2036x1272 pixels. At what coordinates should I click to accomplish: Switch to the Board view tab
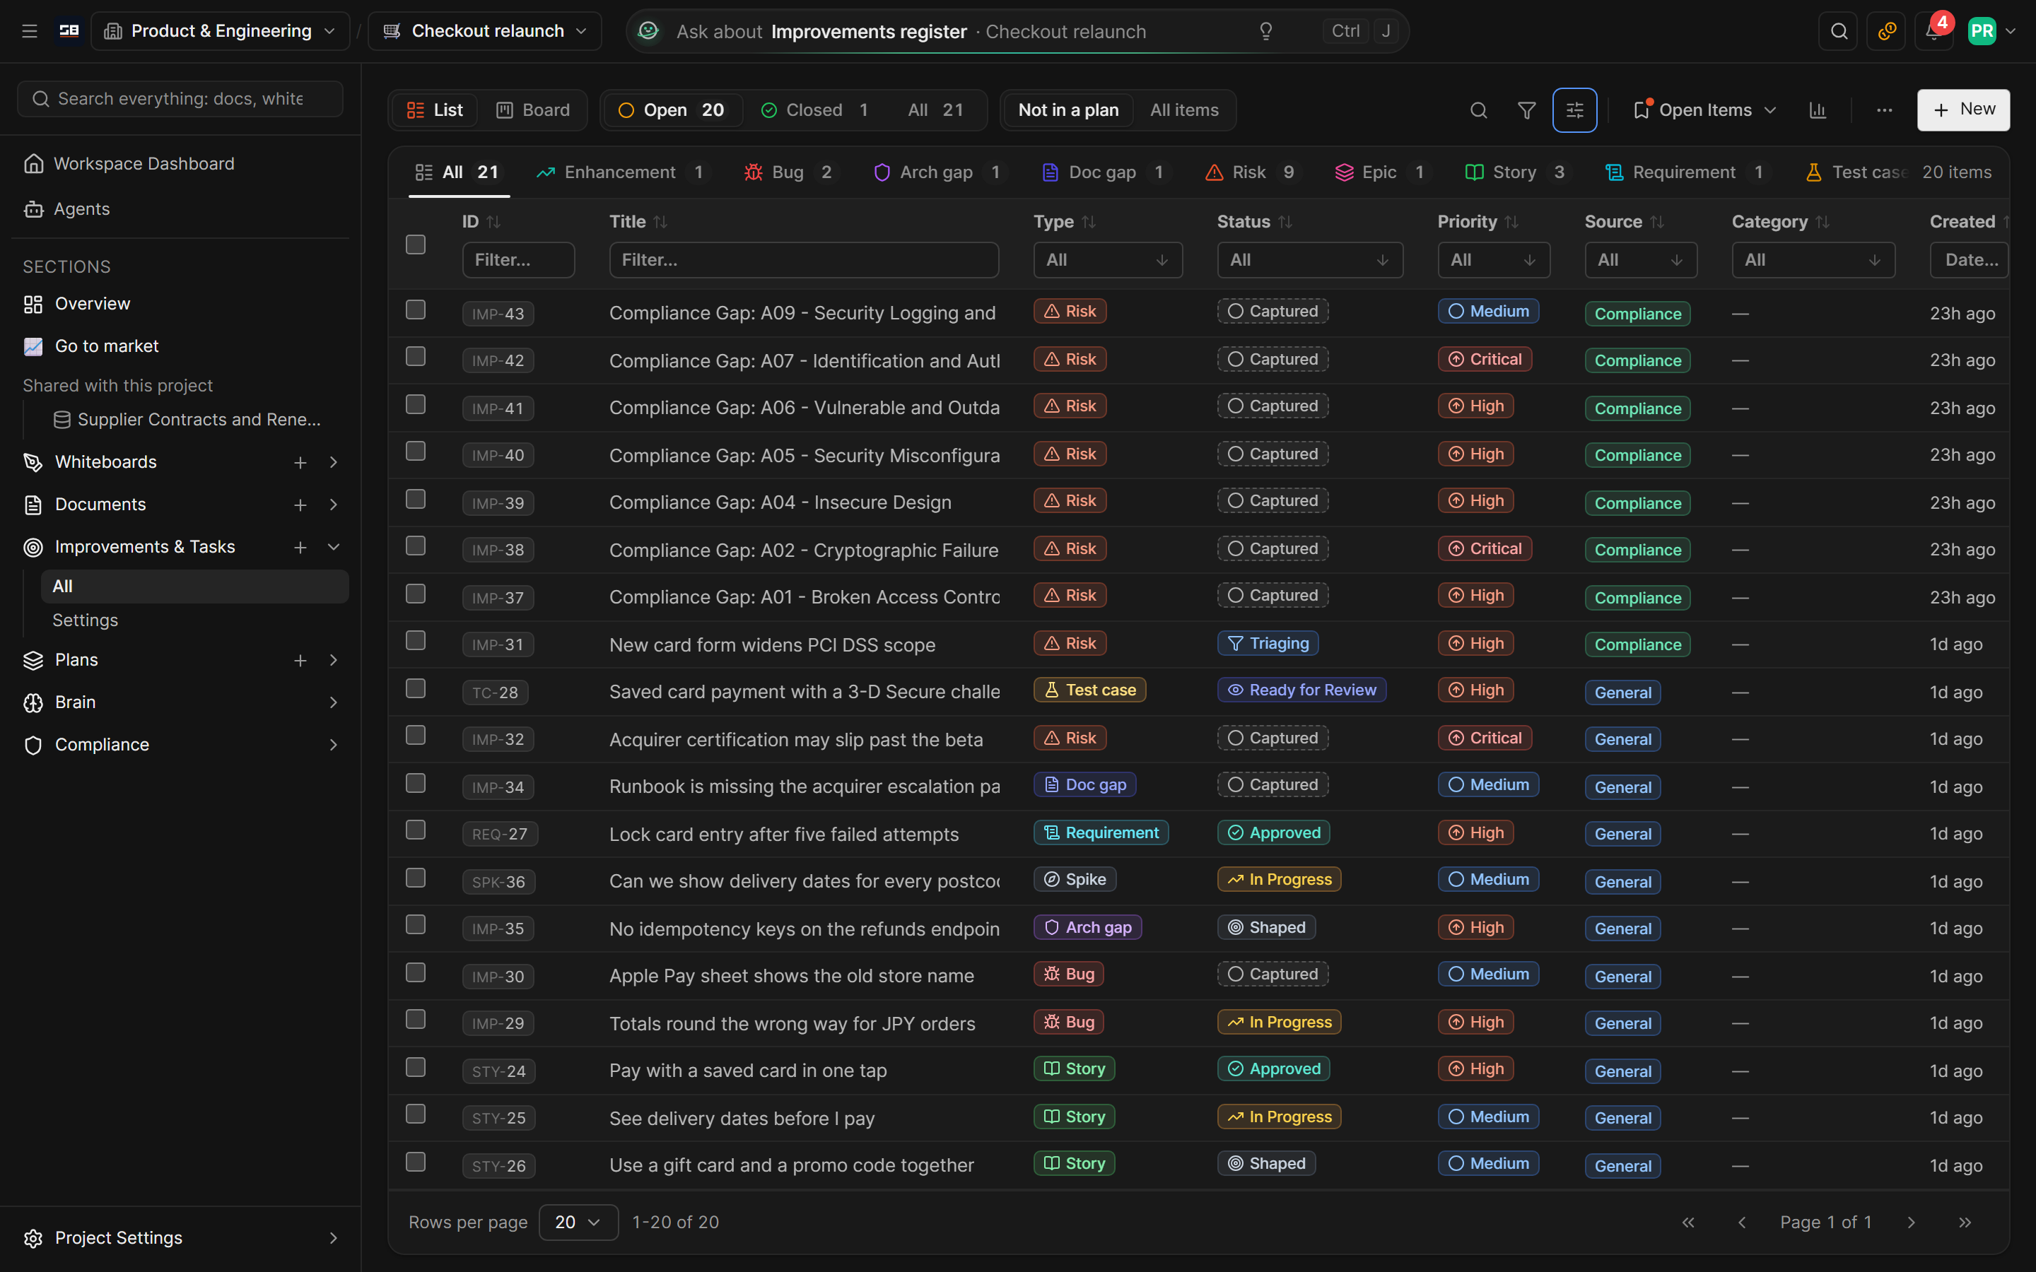click(x=534, y=110)
